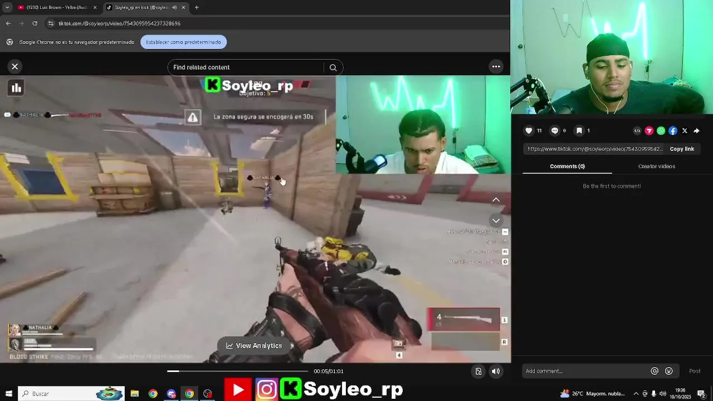Seek on the video progress bar

click(x=237, y=371)
